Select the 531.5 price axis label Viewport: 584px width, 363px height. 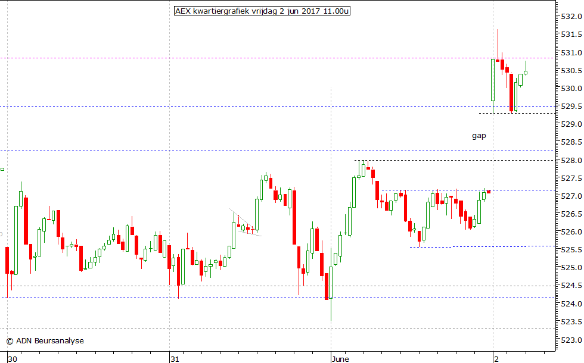(x=571, y=35)
